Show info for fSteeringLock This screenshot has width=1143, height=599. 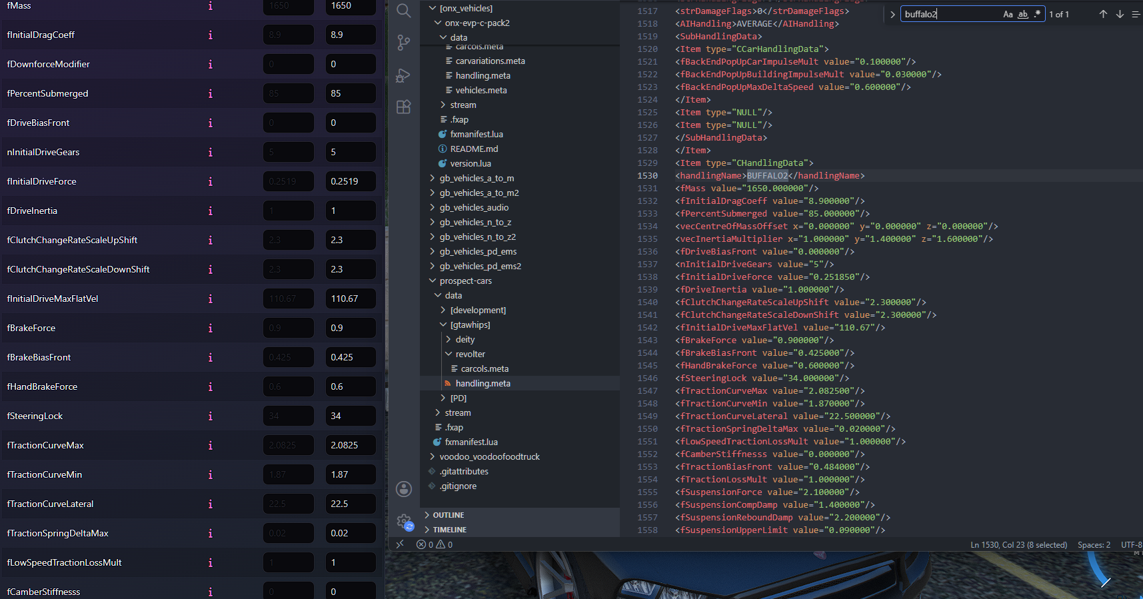pyautogui.click(x=211, y=416)
